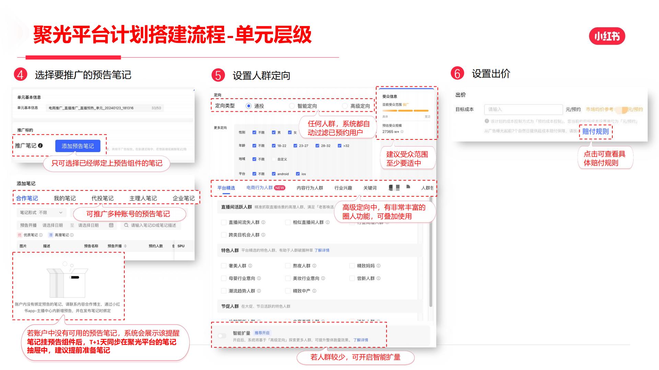Click info icon beside 直播间流失人群
Image resolution: width=659 pixels, height=370 pixels.
[263, 222]
